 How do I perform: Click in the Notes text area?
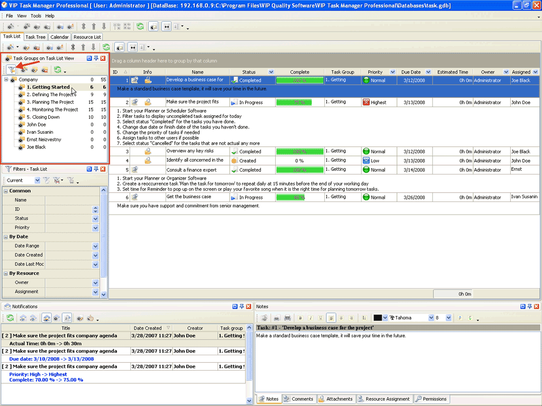(398, 362)
